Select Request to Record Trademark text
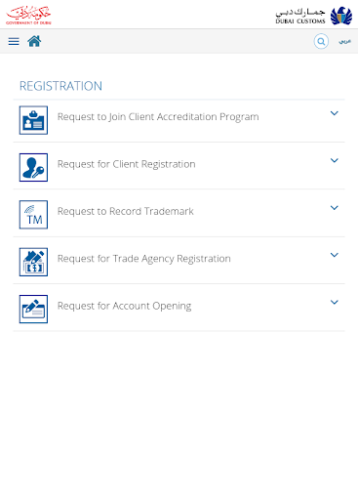Screen dimensions: 358x500 tap(126, 211)
